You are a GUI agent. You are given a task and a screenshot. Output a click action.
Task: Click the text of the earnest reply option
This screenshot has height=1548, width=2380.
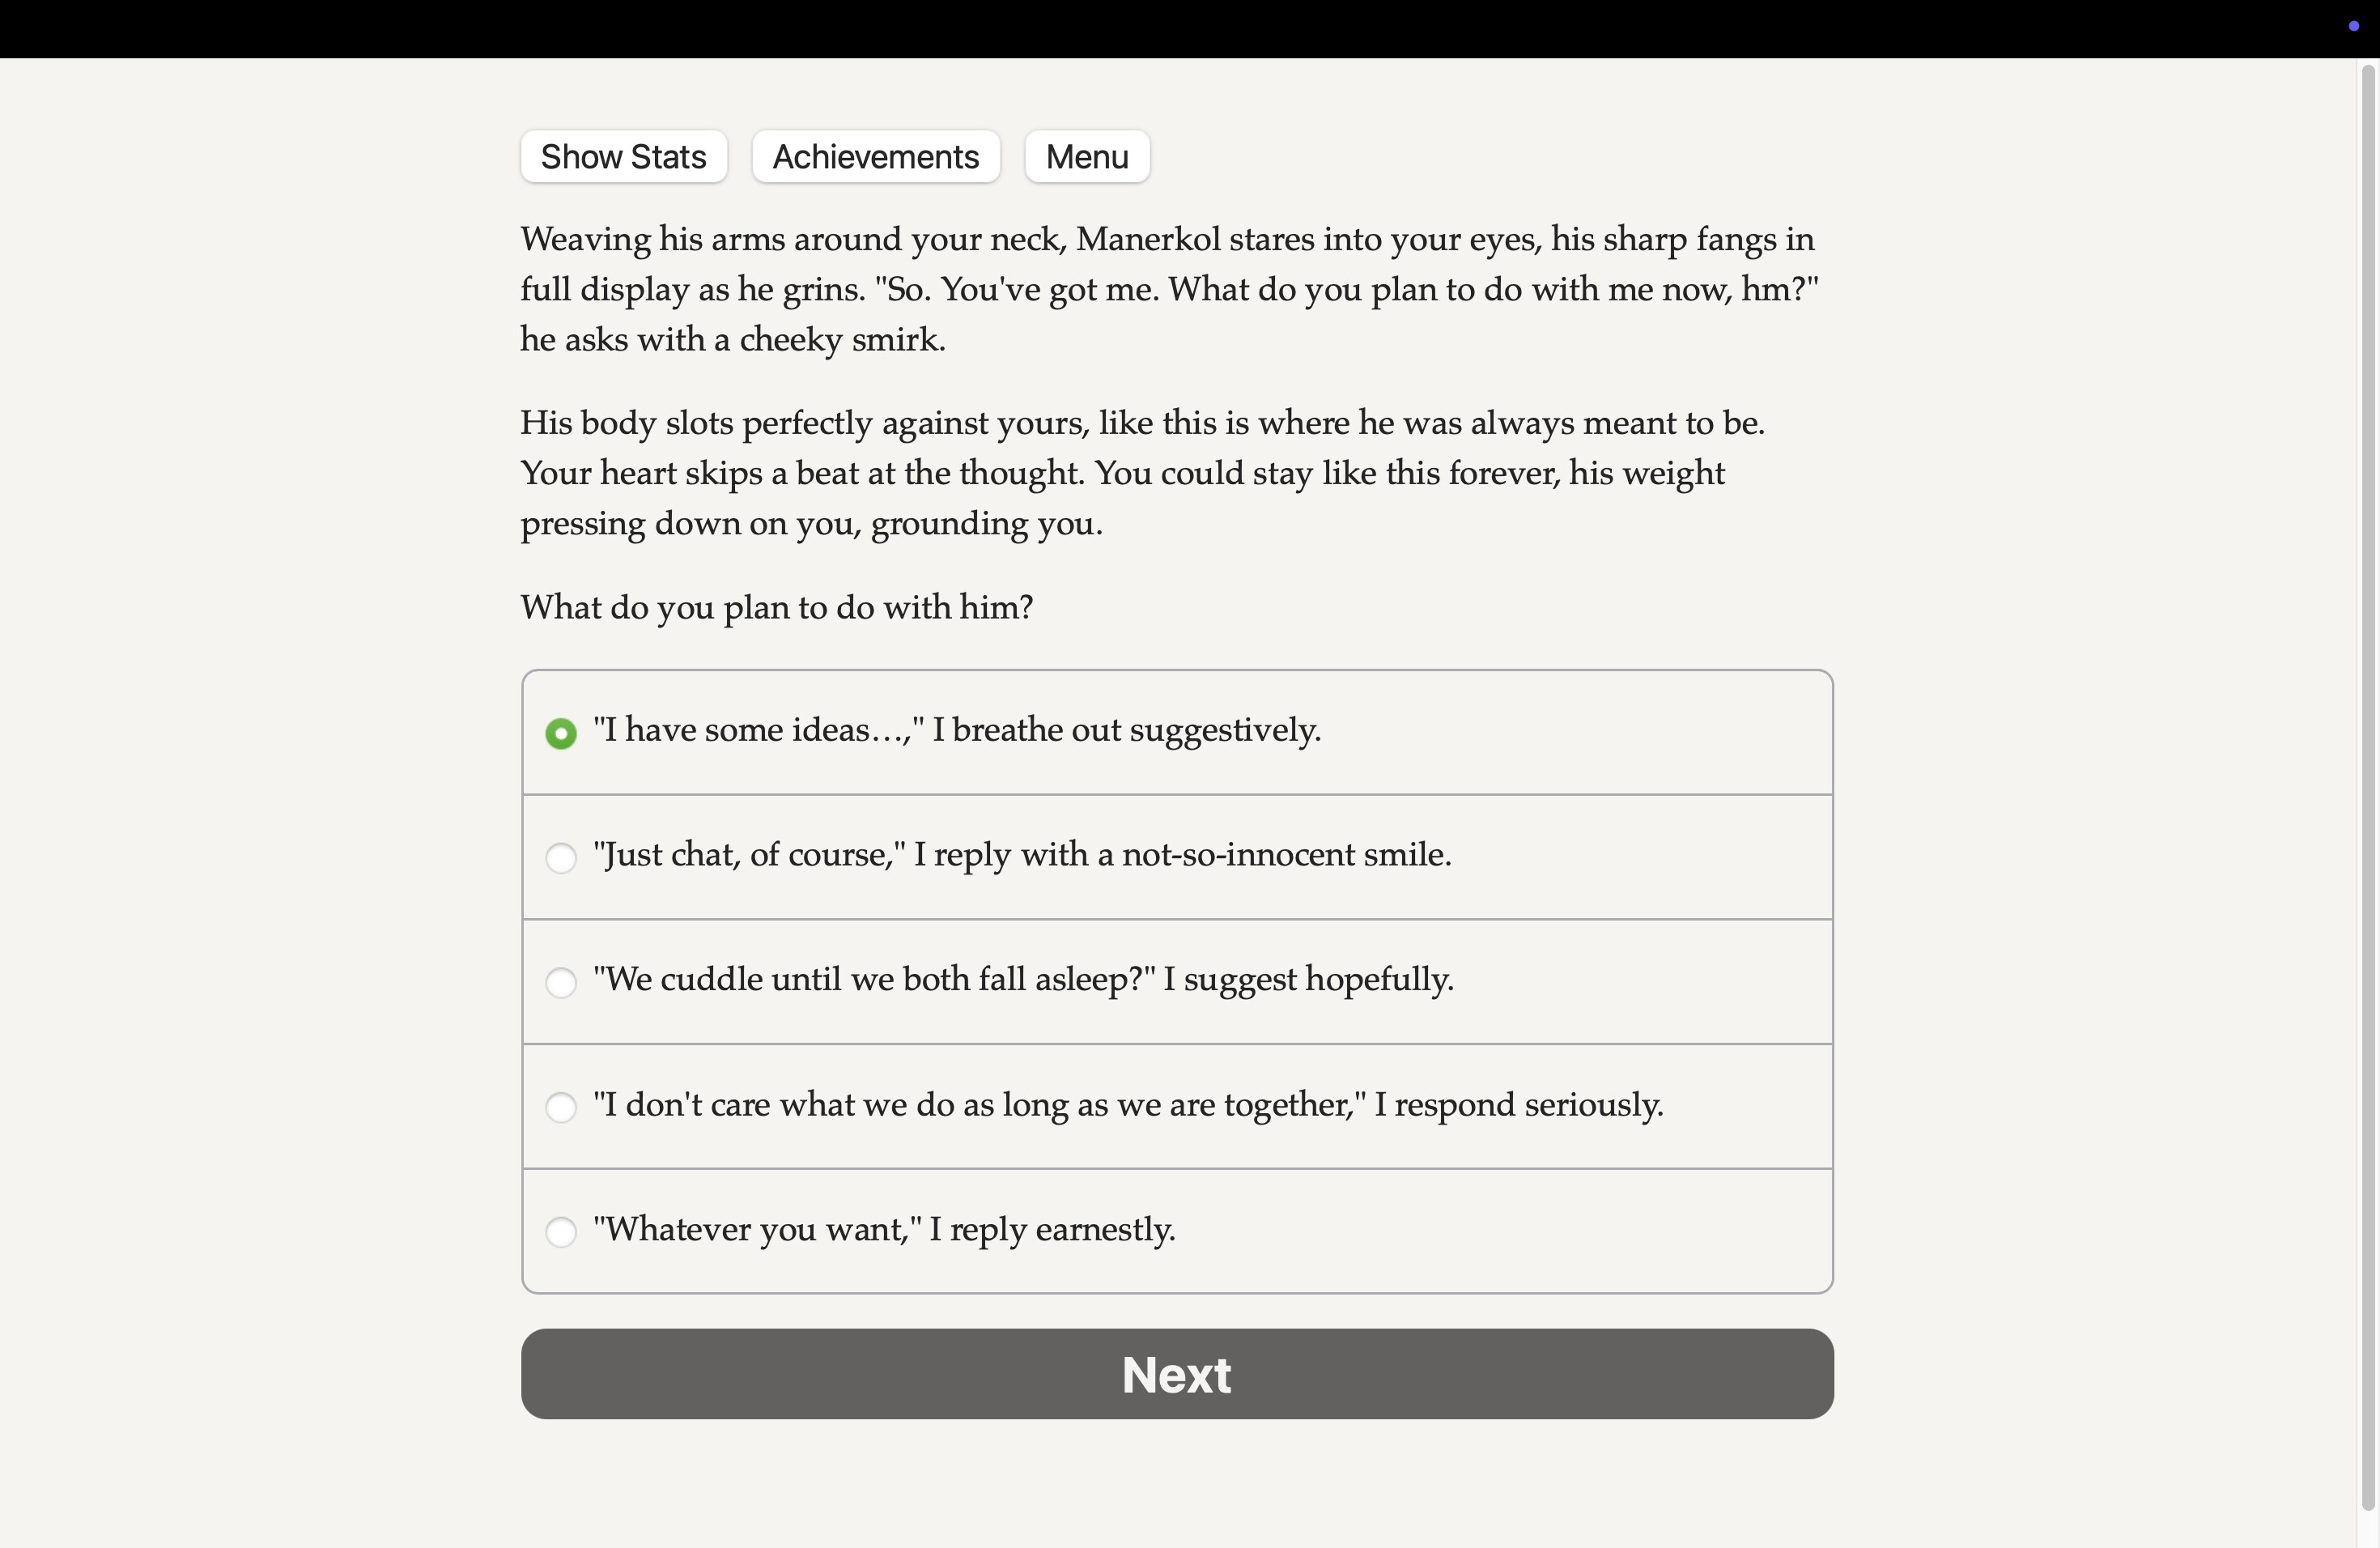tap(885, 1231)
